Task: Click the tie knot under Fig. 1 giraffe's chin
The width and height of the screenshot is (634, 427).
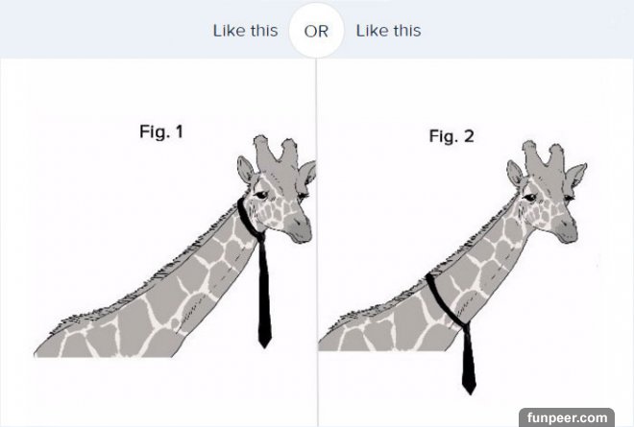Action: click(x=261, y=237)
